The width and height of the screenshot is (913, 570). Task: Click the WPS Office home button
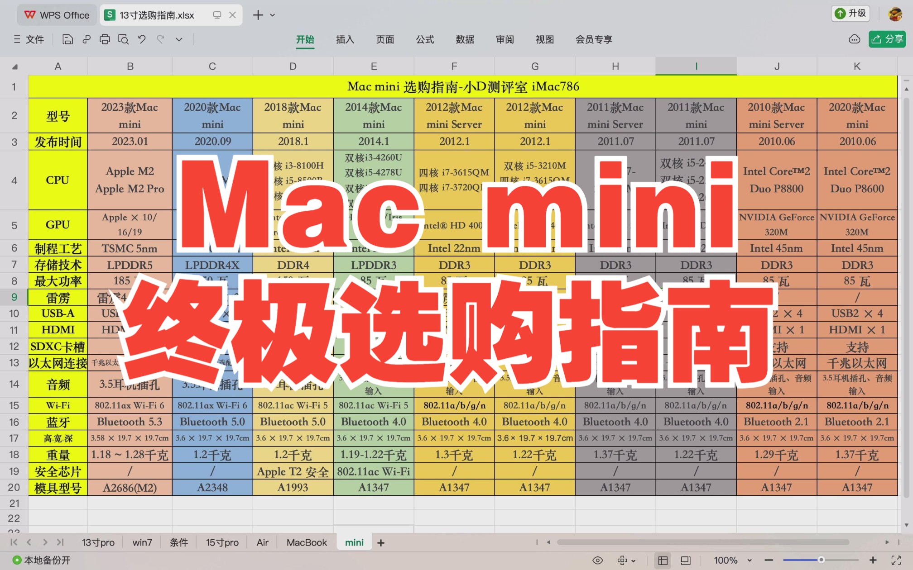56,14
